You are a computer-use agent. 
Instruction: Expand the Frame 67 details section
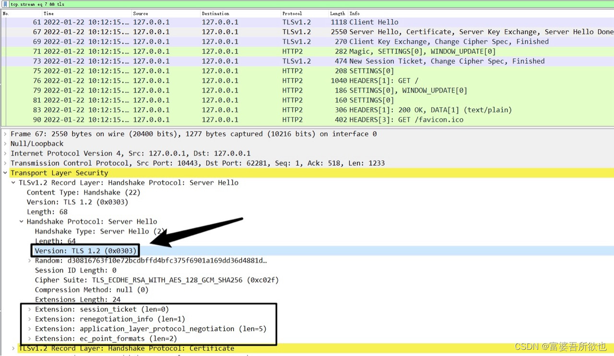click(x=5, y=134)
